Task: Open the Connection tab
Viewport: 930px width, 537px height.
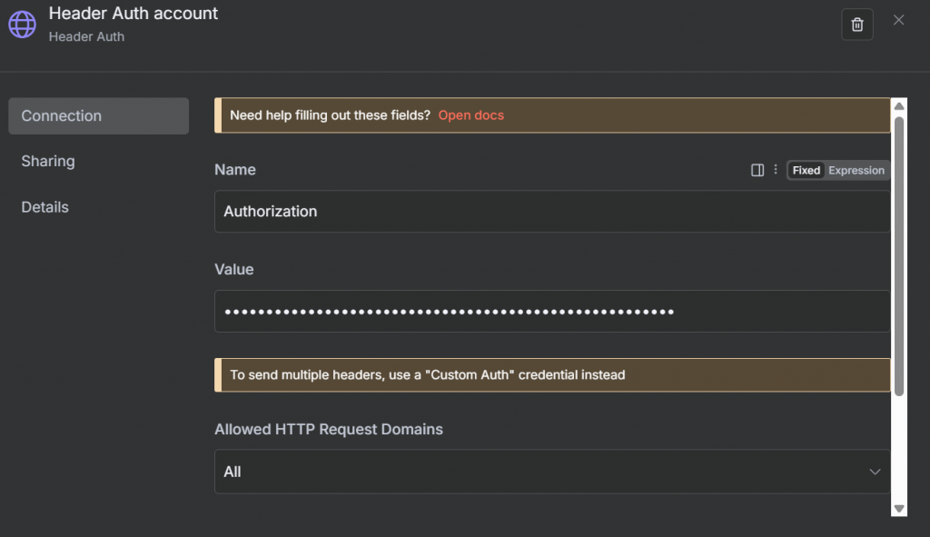Action: 98,115
